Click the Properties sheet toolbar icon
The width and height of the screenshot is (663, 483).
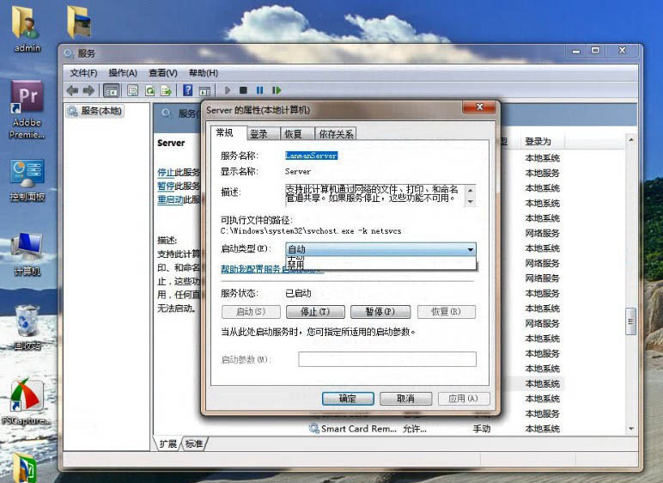click(x=133, y=90)
